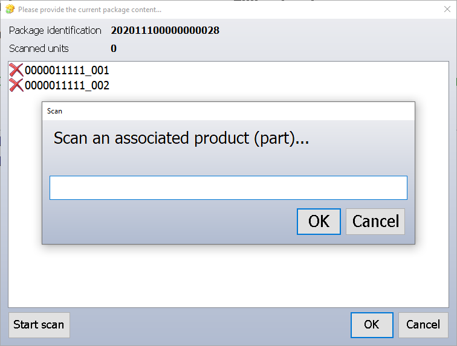Click the Scan dialog title bar
This screenshot has height=346, width=457.
click(228, 111)
